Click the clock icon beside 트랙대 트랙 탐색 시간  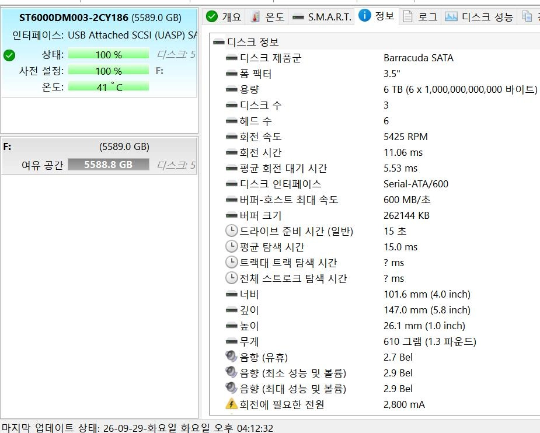(x=232, y=262)
